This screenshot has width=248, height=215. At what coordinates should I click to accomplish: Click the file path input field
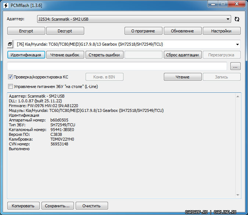tap(117, 66)
